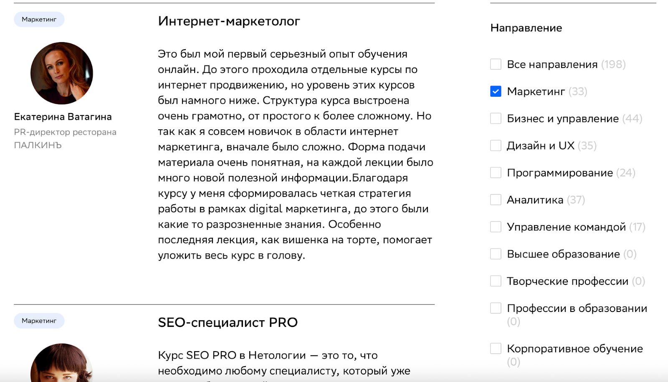
Task: Check the 'Корпоративное обучение' filter
Action: pyautogui.click(x=496, y=349)
